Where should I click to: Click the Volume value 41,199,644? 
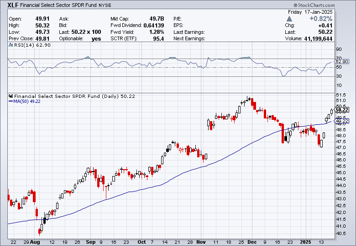tap(318, 39)
